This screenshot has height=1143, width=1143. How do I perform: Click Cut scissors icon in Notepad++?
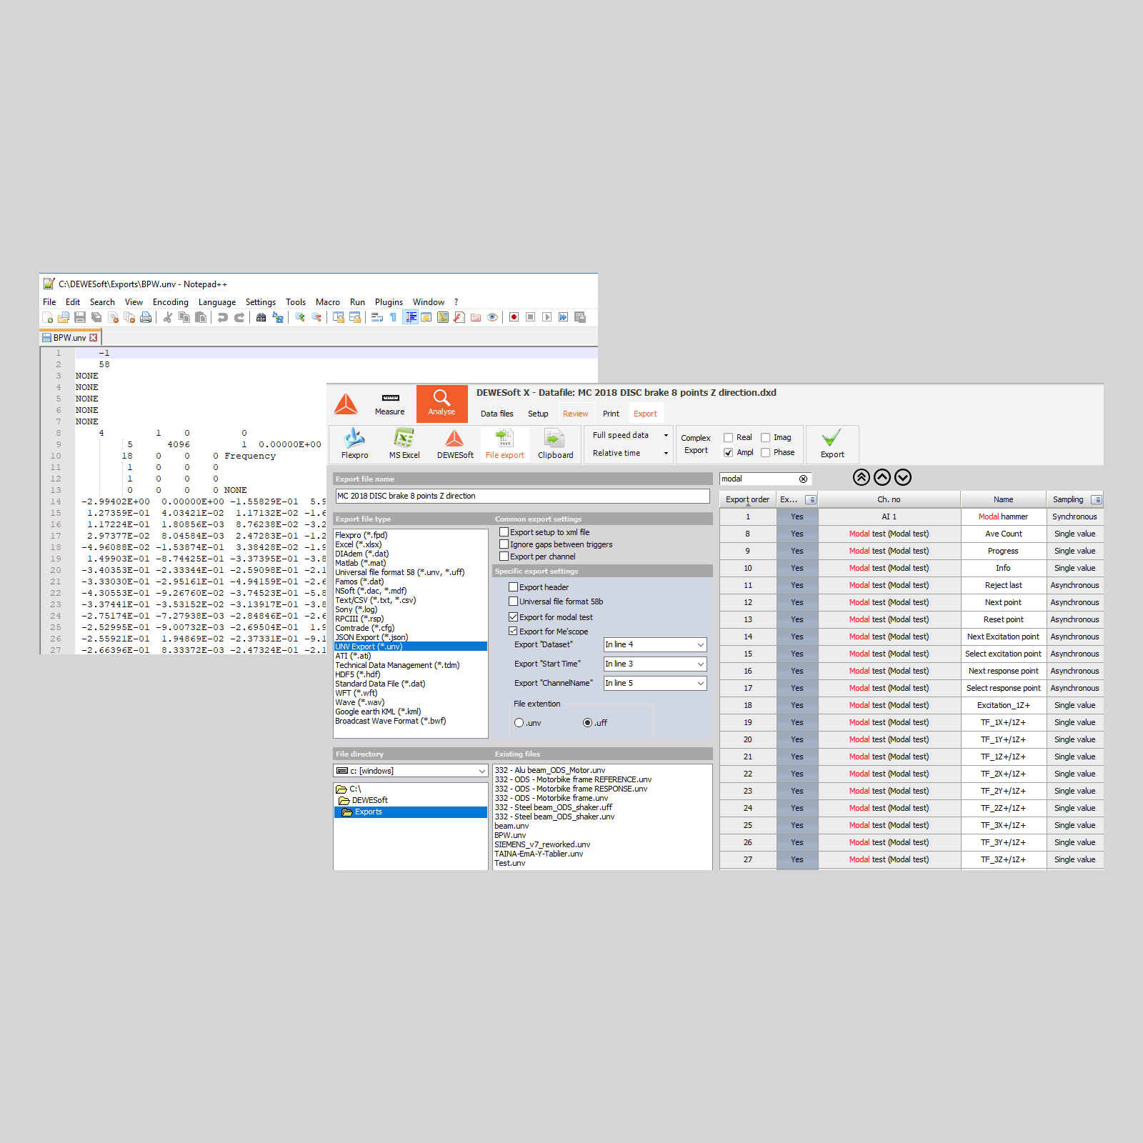168,317
